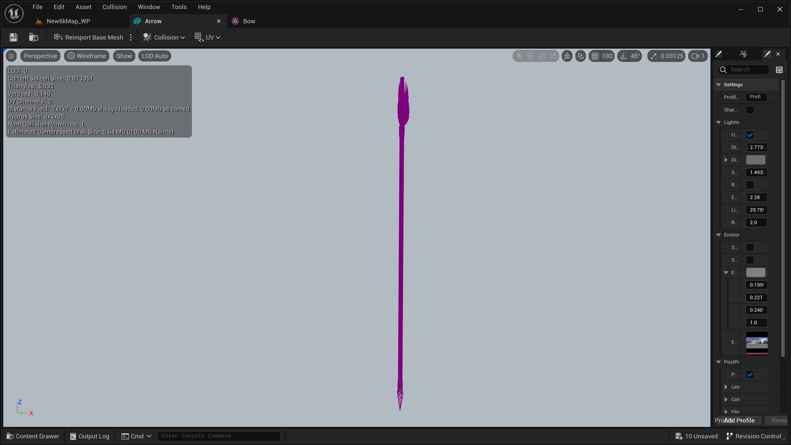Viewport: 791px width, 445px height.
Task: Collapse the E... environment color property
Action: pyautogui.click(x=726, y=272)
